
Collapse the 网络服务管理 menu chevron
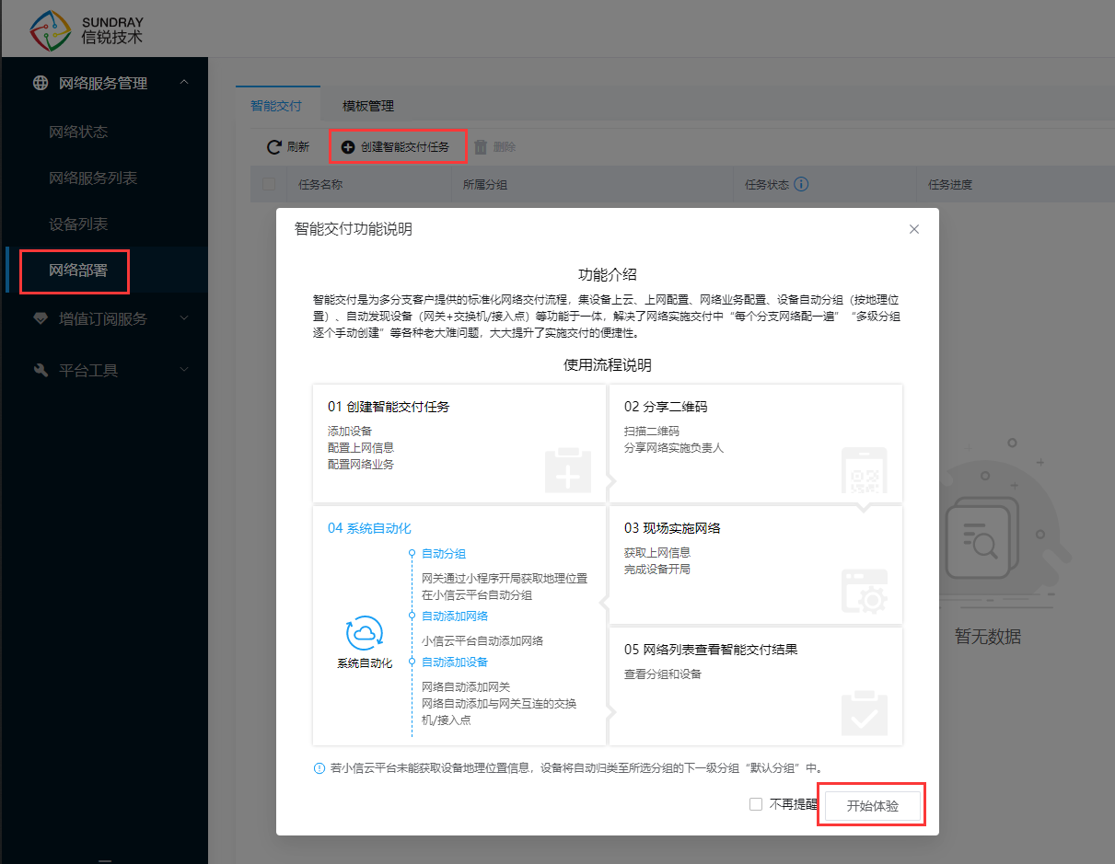pos(184,83)
